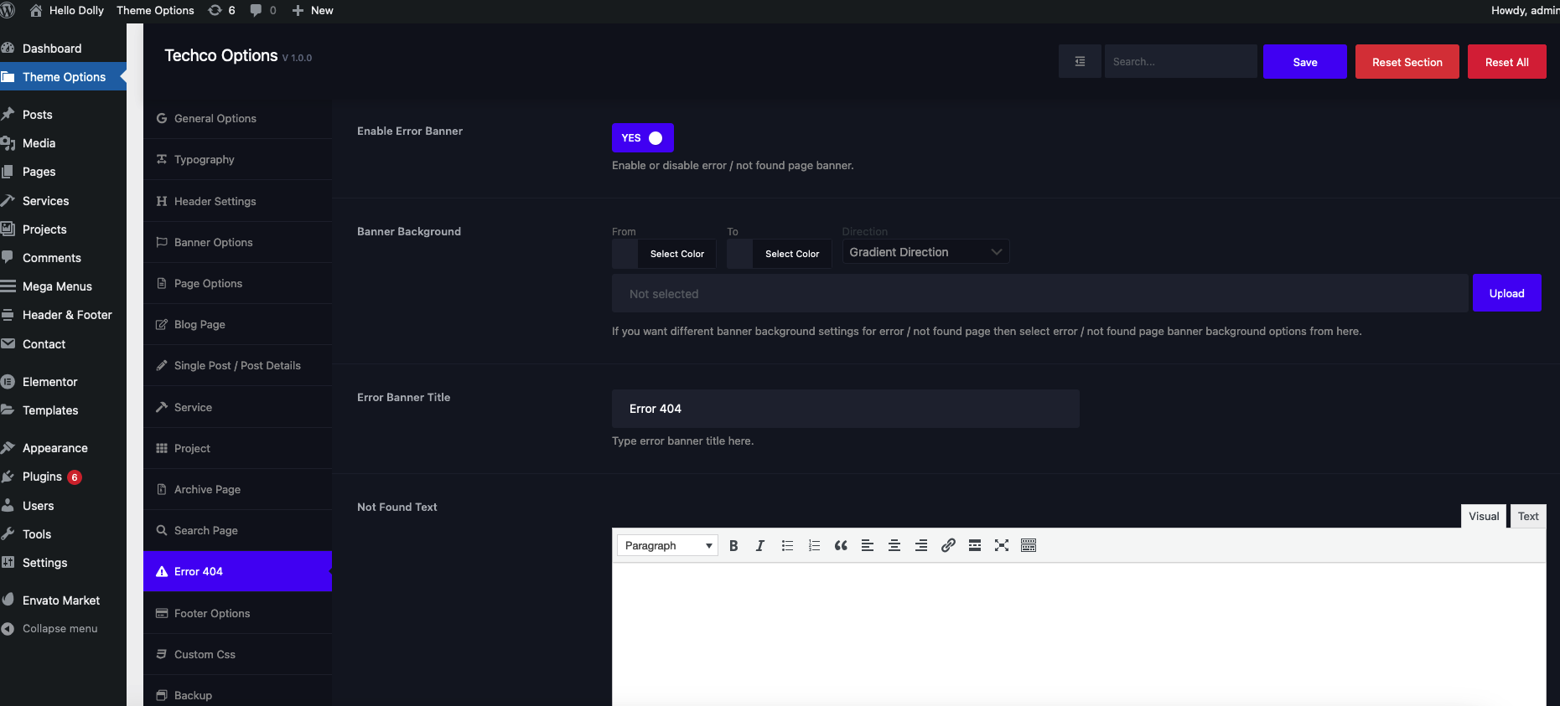Click the Italic formatting icon

click(x=760, y=546)
